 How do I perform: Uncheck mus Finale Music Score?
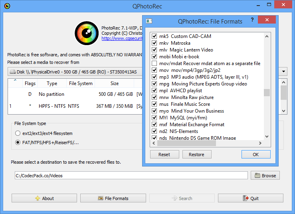click(x=154, y=104)
